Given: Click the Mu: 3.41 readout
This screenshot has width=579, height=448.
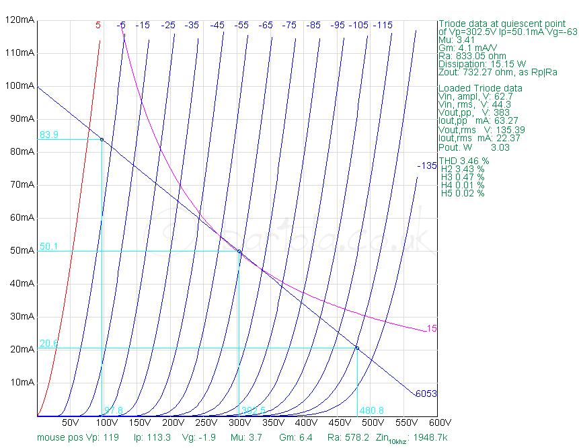Looking at the screenshot, I should click(x=457, y=40).
